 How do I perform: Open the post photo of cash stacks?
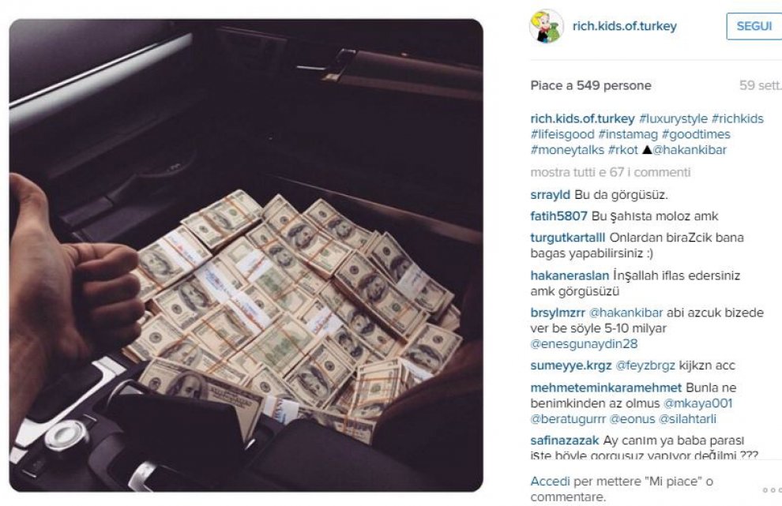pos(246,255)
